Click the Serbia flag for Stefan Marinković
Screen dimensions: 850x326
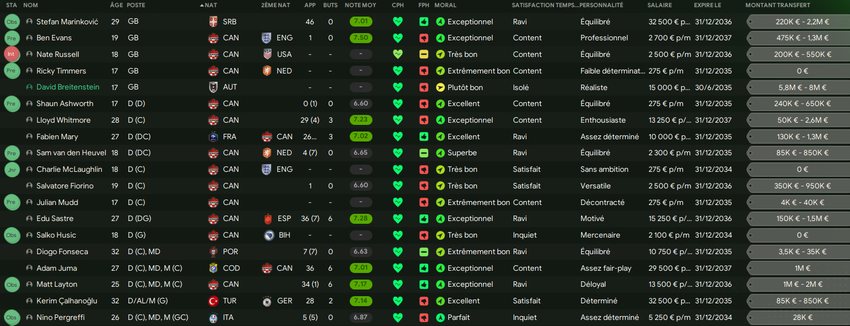coord(213,22)
